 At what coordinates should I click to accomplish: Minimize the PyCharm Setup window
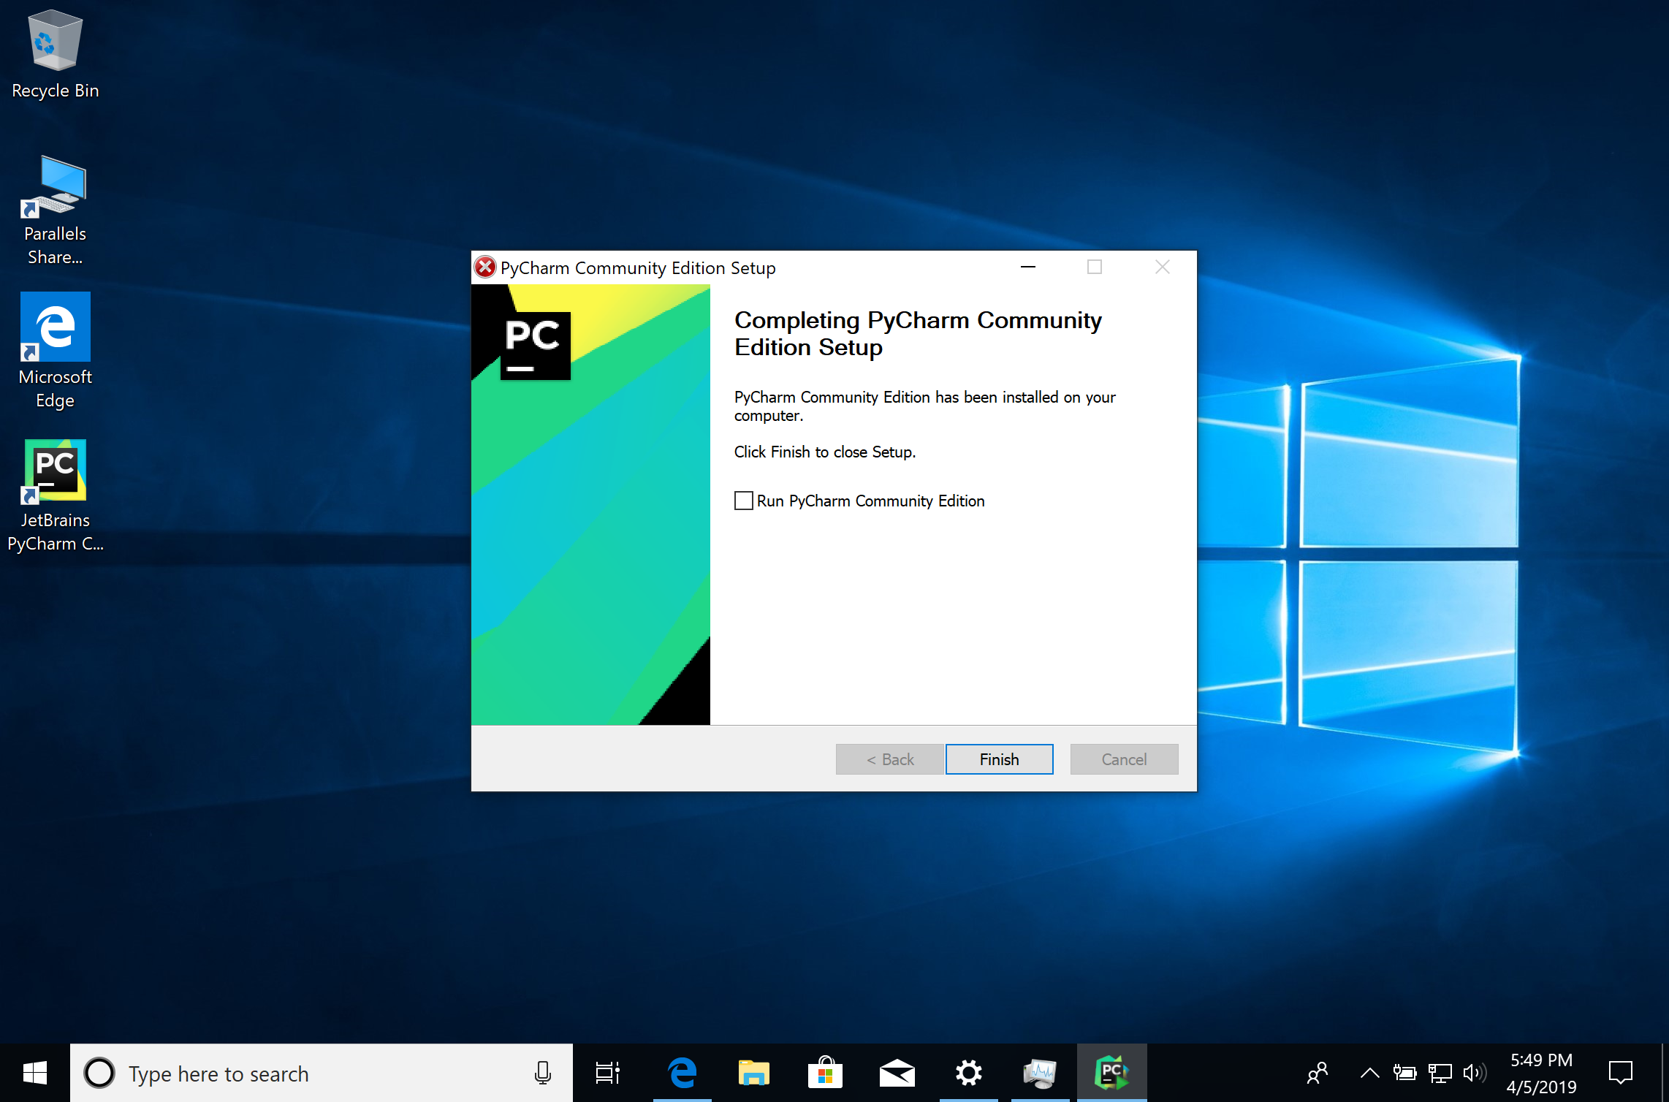pos(1028,267)
